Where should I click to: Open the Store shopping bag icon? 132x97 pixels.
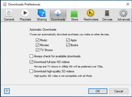click(74, 13)
